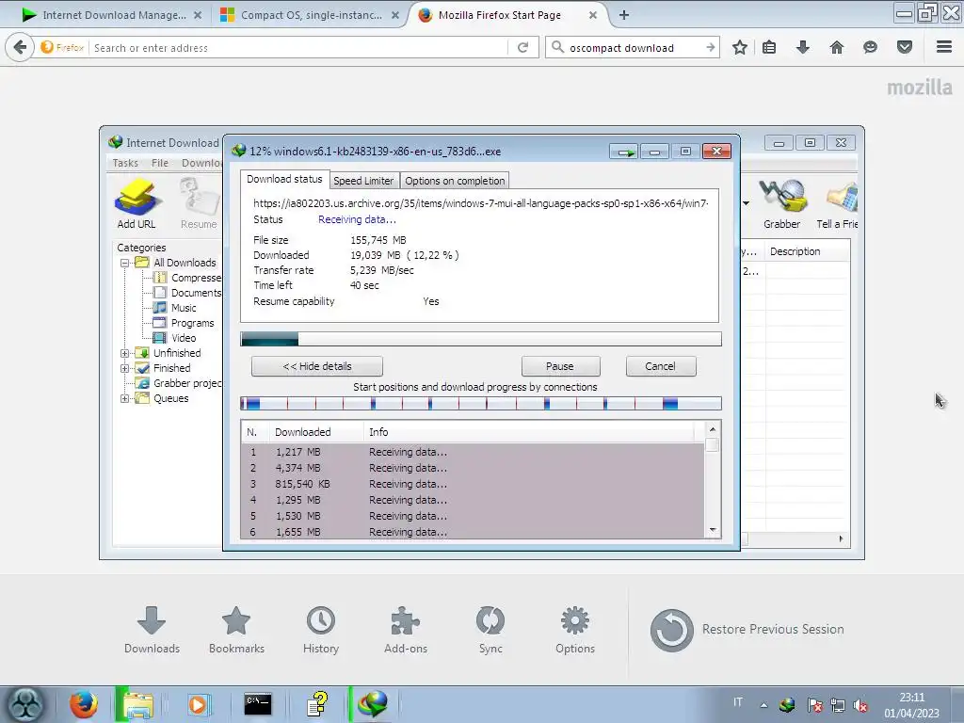Expand the Finished category

coord(125,369)
